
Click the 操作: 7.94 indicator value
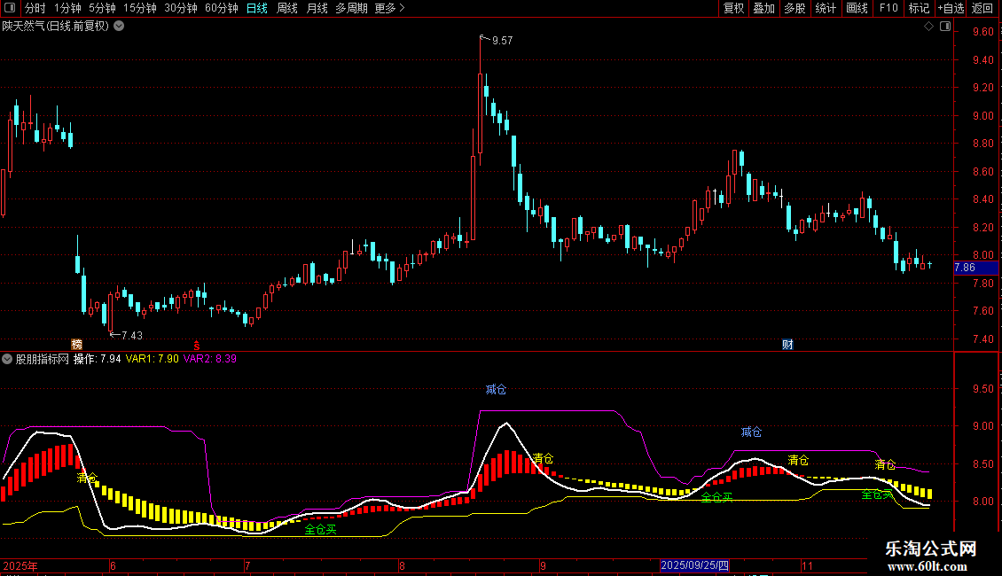[x=98, y=359]
